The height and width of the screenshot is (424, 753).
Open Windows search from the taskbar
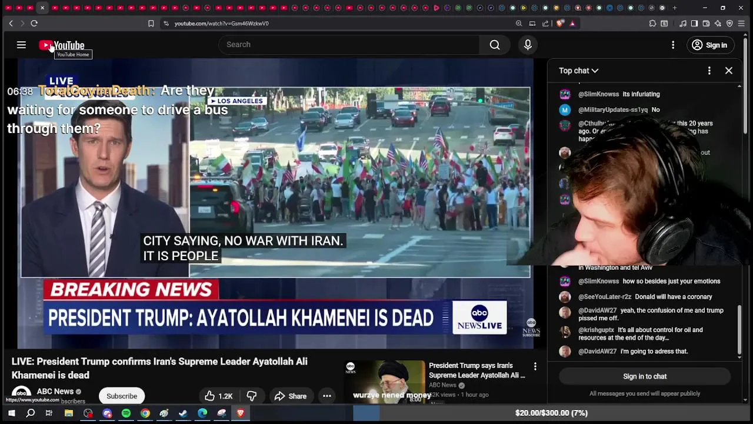point(31,413)
